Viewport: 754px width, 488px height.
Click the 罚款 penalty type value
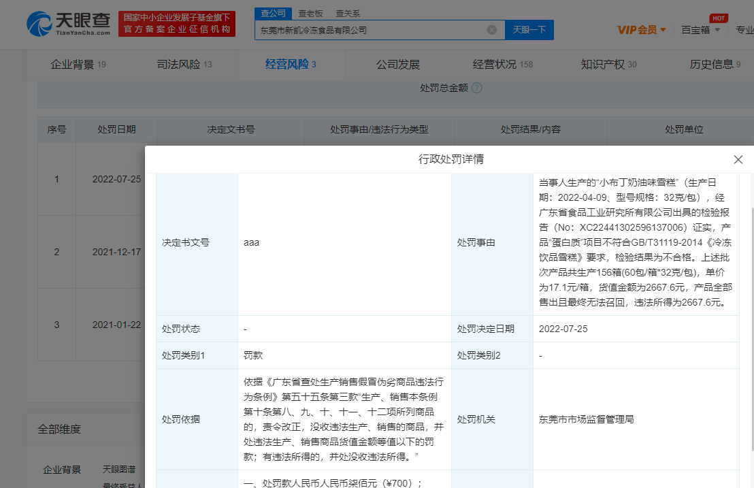(x=253, y=355)
